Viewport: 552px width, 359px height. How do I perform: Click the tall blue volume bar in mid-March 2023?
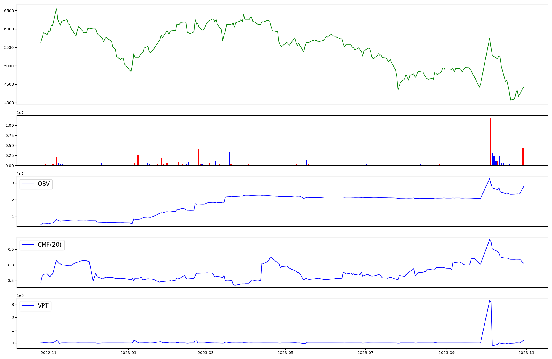(x=229, y=159)
